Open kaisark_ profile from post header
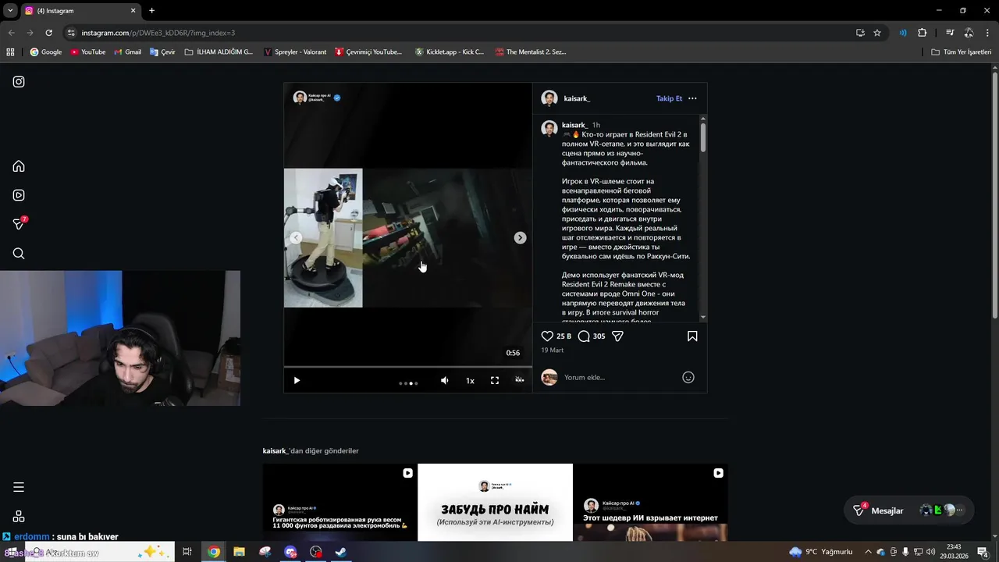The image size is (999, 562). click(577, 98)
